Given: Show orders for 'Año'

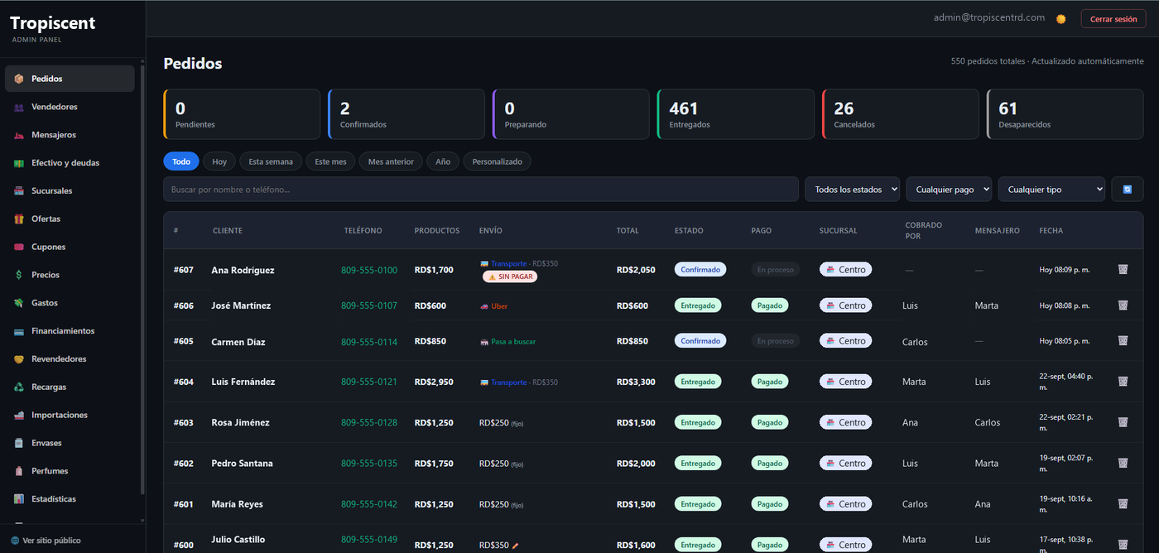Looking at the screenshot, I should pos(443,161).
